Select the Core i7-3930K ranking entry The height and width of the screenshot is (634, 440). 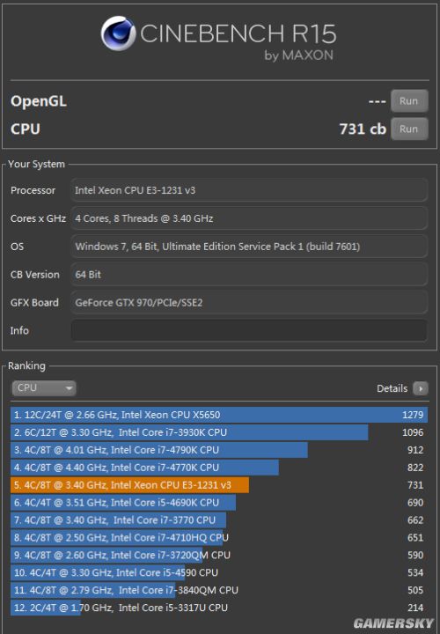point(219,432)
